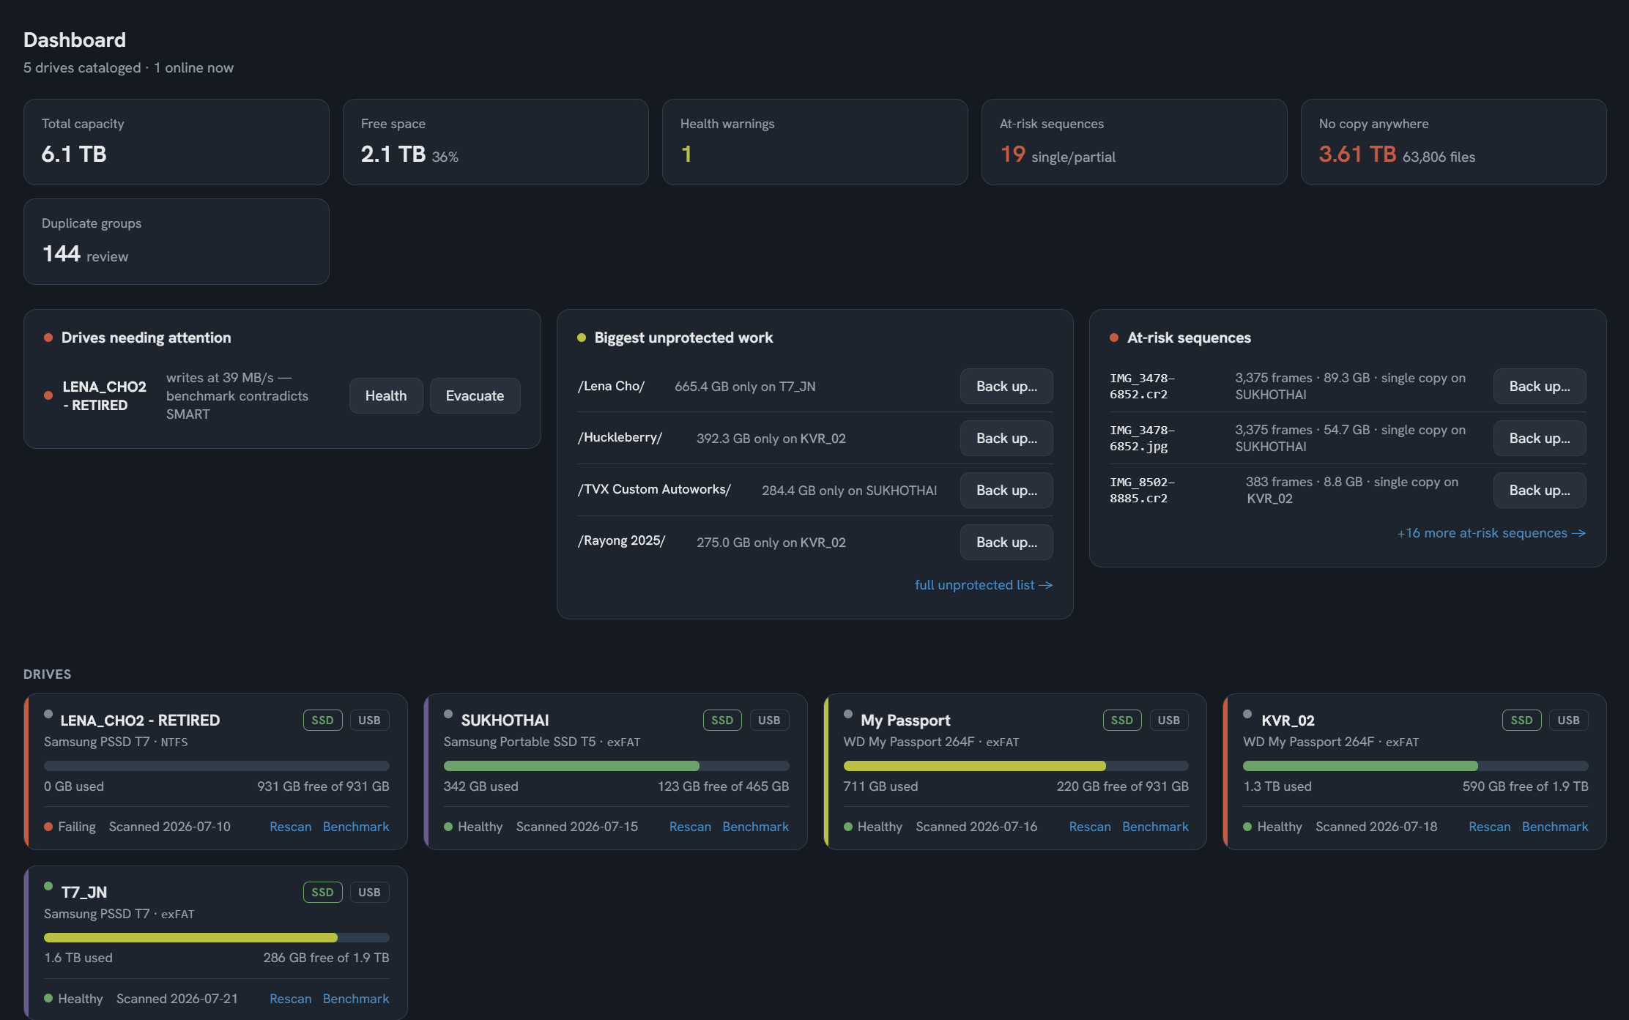Rescan the LENA_CHO2 - RETIRED drive

pyautogui.click(x=290, y=826)
